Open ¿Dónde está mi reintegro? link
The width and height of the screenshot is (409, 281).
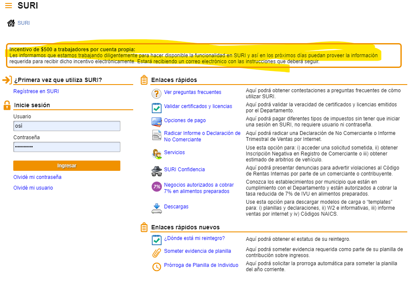194,238
